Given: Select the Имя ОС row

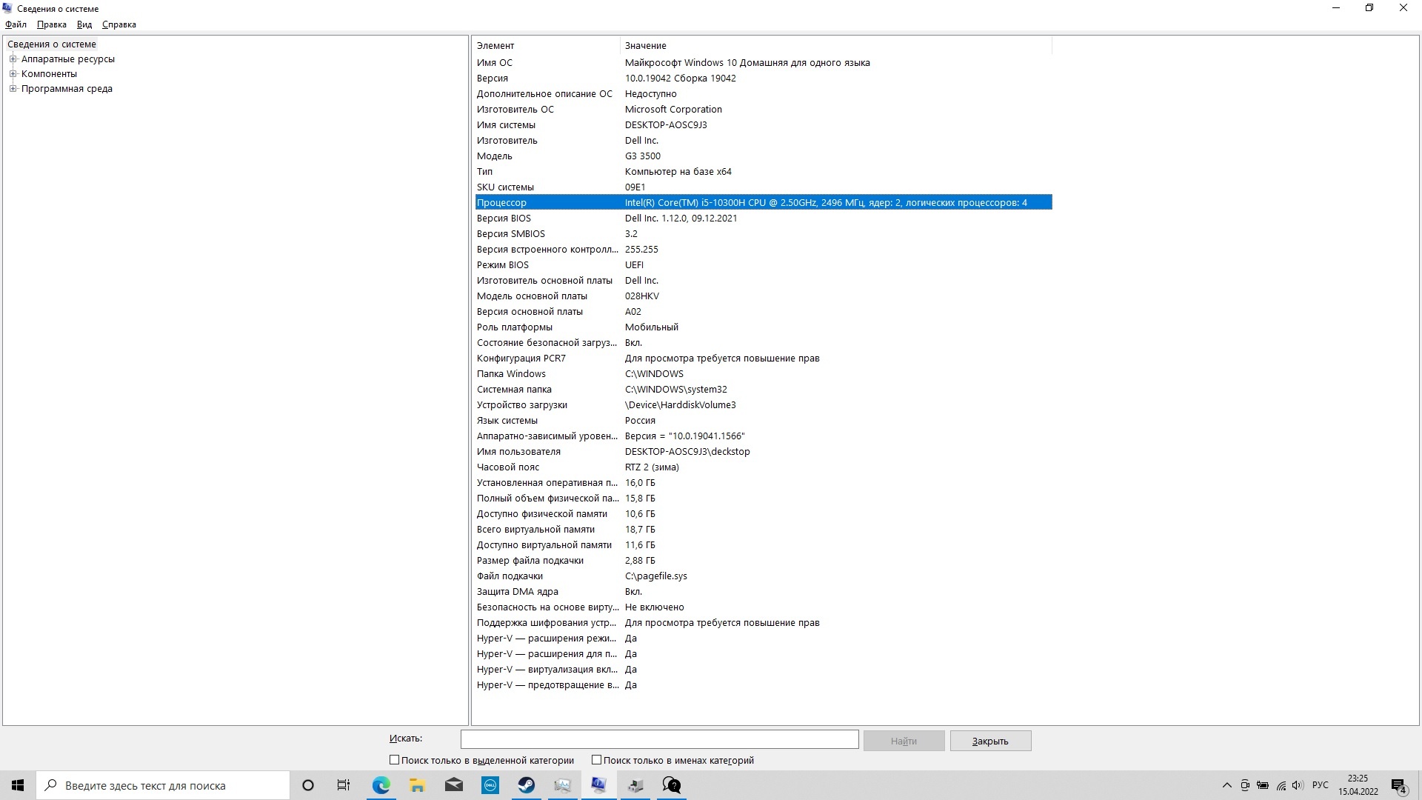Looking at the screenshot, I should [763, 63].
